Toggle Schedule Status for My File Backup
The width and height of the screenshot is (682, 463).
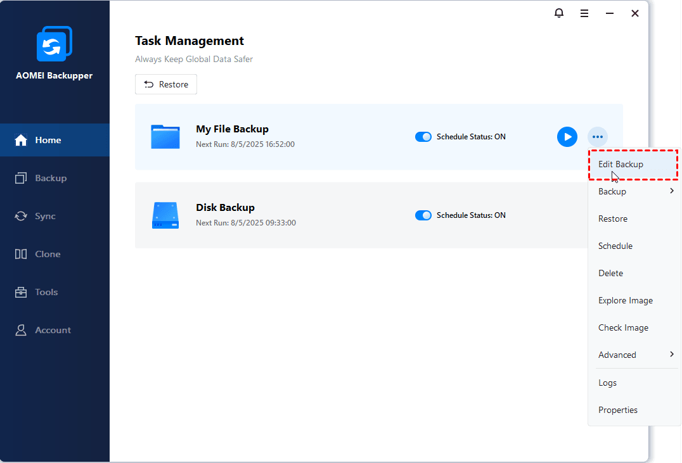[x=423, y=136]
